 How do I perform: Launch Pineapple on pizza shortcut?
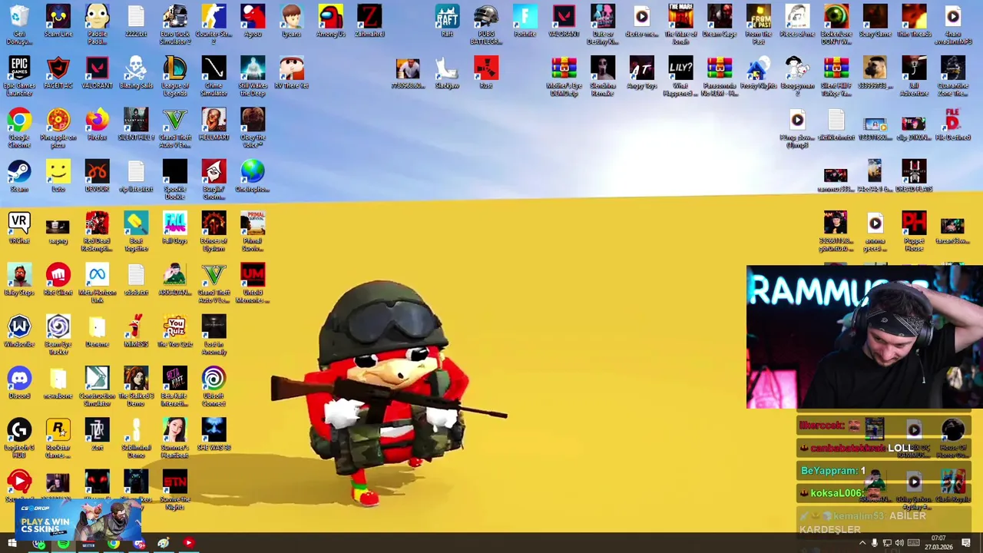(x=58, y=127)
